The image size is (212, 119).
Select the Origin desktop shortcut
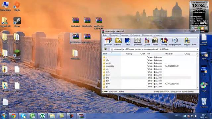coord(17,6)
